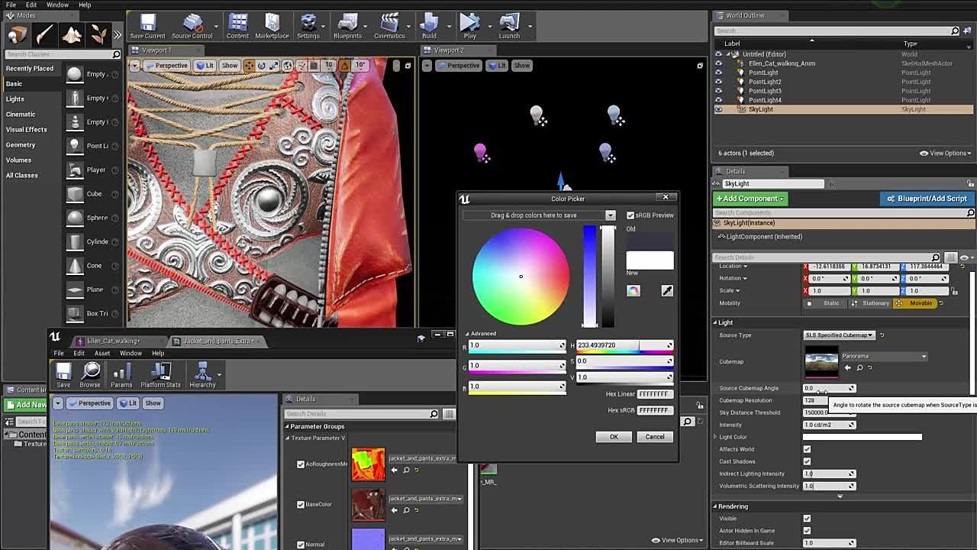The height and width of the screenshot is (550, 977).
Task: Open the Source Type SLS Specified Cubemap dropdown
Action: 839,335
